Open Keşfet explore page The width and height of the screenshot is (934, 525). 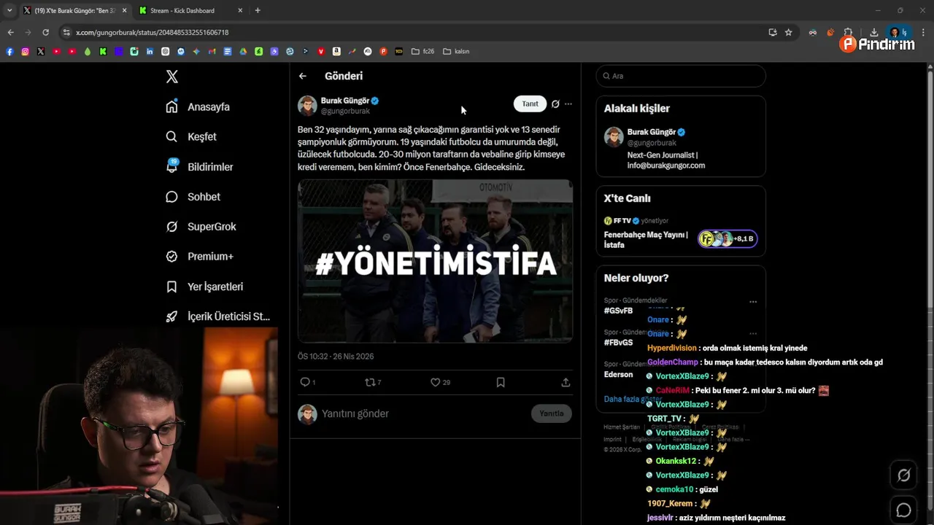tap(191, 136)
